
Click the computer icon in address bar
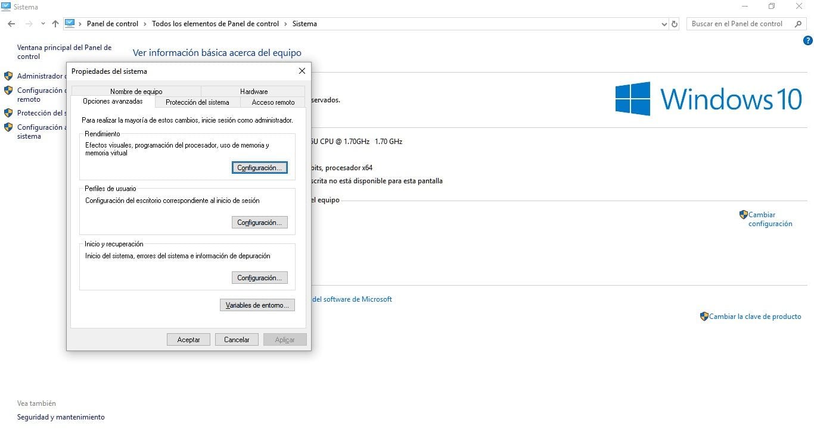(70, 24)
